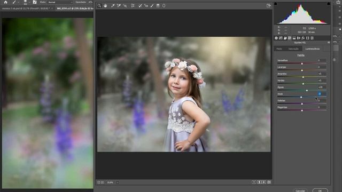Click the Magentas luminance slider handle

pos(302,110)
